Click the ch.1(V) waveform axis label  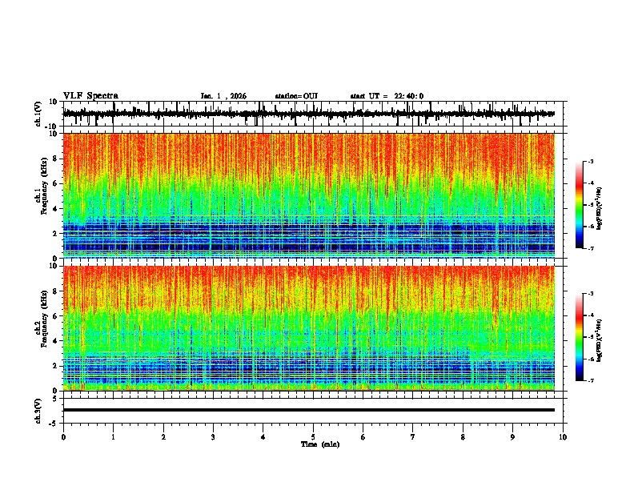[38, 114]
